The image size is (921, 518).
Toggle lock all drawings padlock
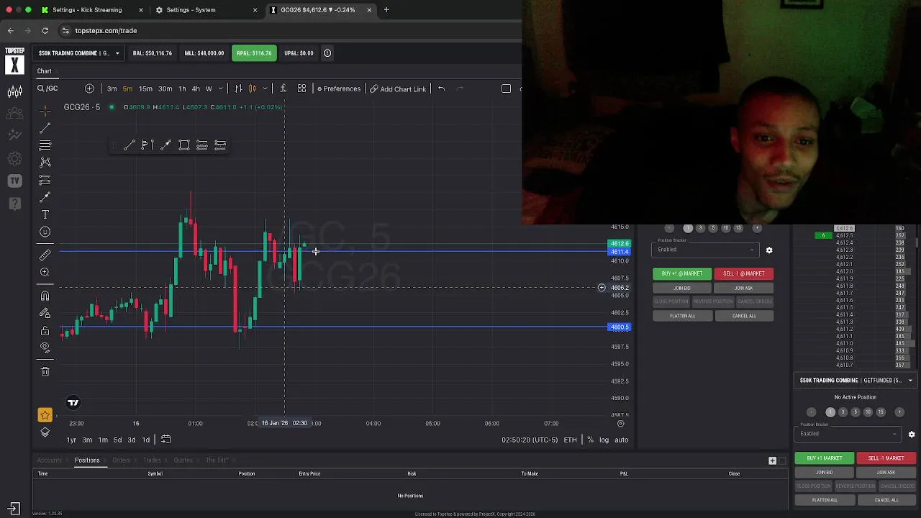45,331
